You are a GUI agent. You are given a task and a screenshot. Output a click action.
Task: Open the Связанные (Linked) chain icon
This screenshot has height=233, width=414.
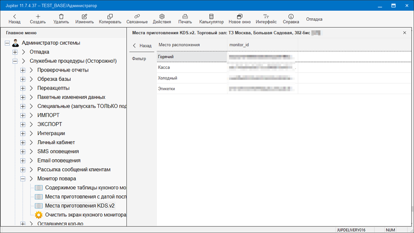tap(137, 17)
